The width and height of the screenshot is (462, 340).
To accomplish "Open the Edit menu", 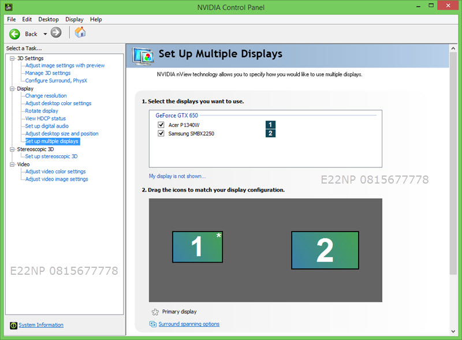I will [27, 20].
